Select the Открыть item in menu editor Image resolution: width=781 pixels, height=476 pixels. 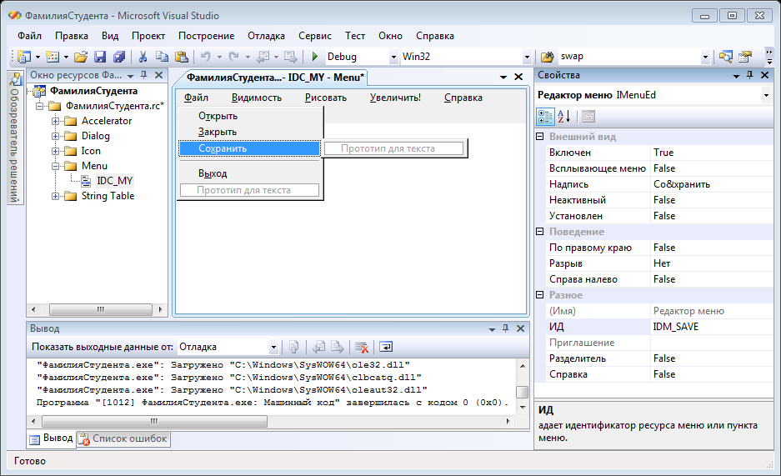tap(218, 116)
